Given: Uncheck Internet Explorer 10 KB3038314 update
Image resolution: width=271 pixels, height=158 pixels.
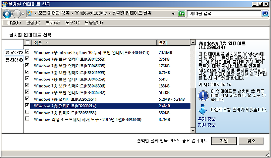Looking at the screenshot, I should pyautogui.click(x=27, y=52).
